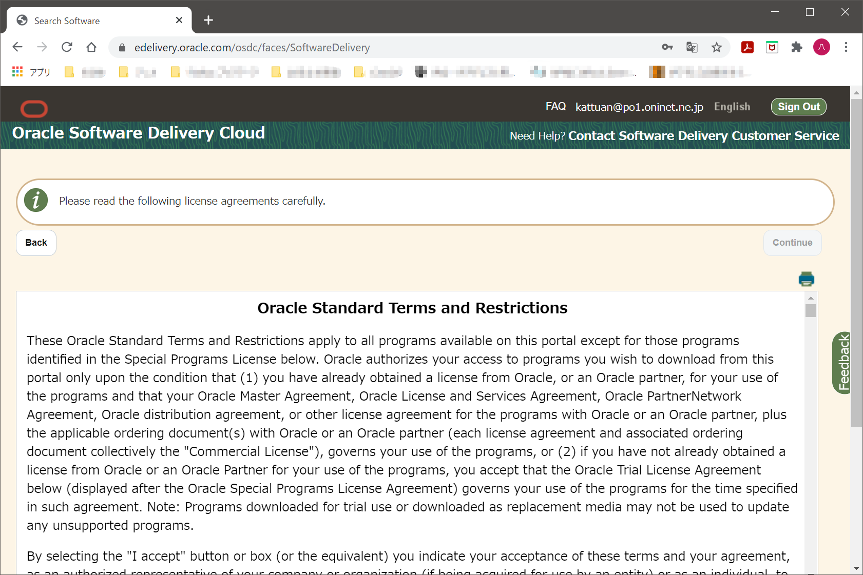Open the second bookmarks folder
The width and height of the screenshot is (863, 575).
point(137,72)
